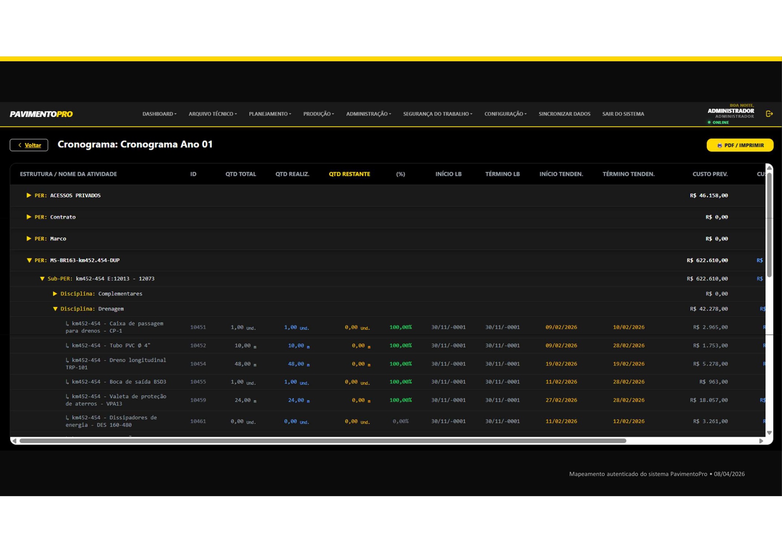Collapse the Sub-PER km452-454 row
This screenshot has width=782, height=553.
click(x=42, y=279)
